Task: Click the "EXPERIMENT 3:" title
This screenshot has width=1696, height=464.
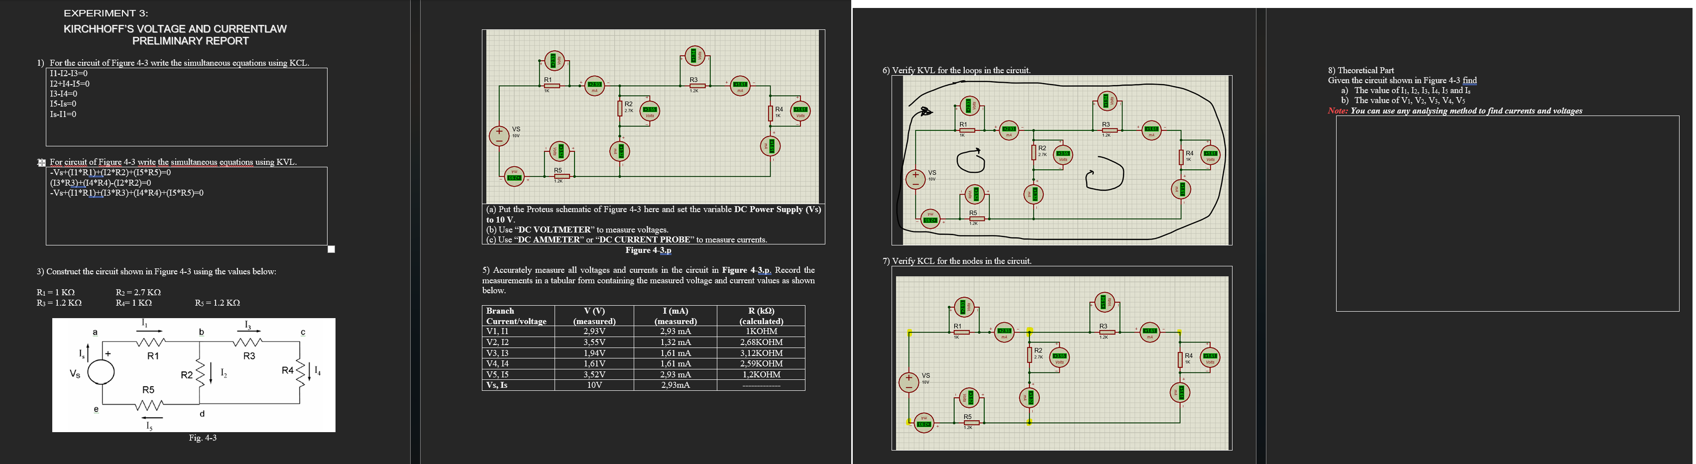Action: click(x=106, y=13)
